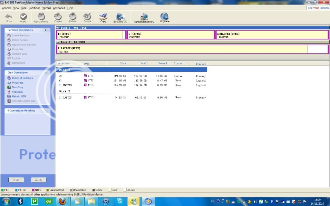This screenshot has height=206, width=330.
Task: Click the Undo toolbar icon
Action: tap(9, 17)
